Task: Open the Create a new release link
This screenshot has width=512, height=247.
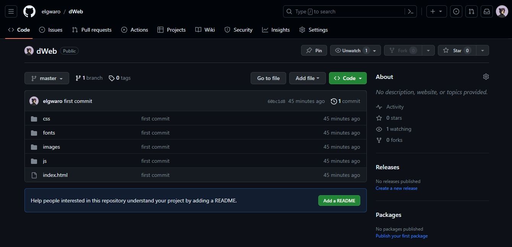Action: 396,188
